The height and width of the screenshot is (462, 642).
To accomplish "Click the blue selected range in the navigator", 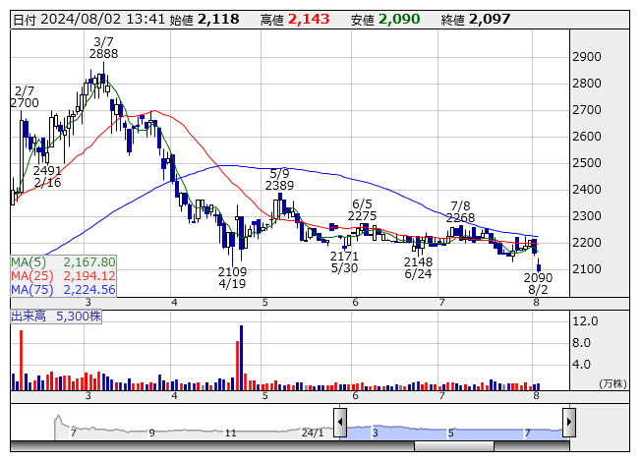I will 452,429.
